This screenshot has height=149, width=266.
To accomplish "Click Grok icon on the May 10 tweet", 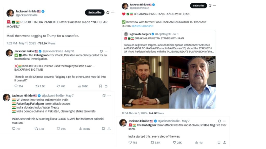I will pos(101,51).
